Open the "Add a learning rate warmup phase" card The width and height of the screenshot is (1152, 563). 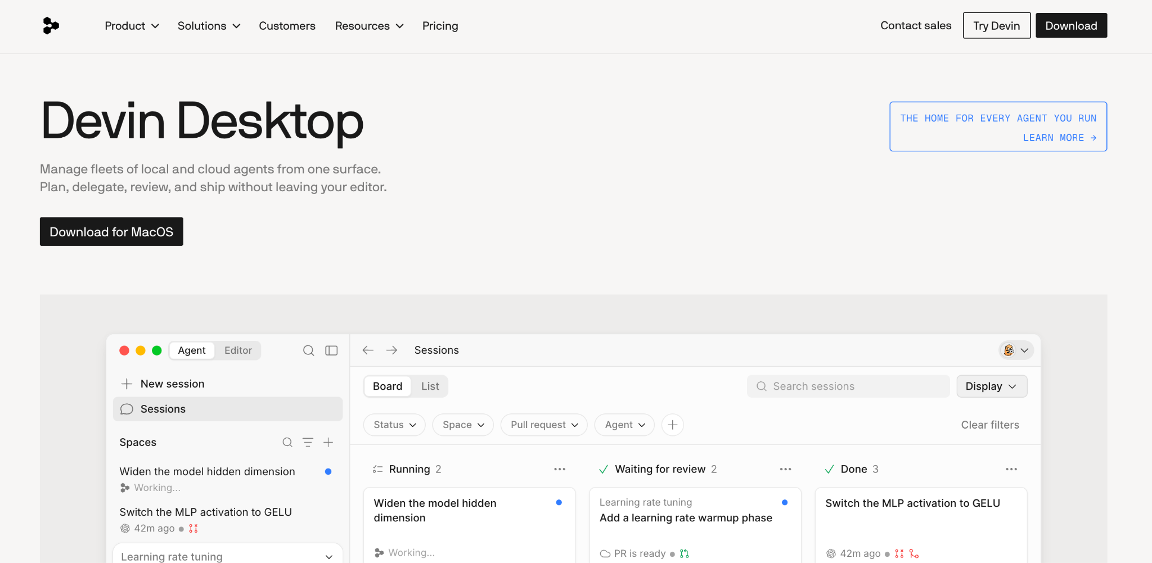point(695,525)
